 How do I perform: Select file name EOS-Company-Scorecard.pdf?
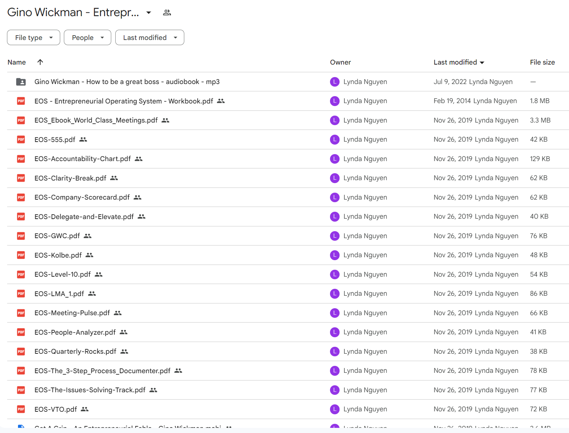click(x=82, y=197)
